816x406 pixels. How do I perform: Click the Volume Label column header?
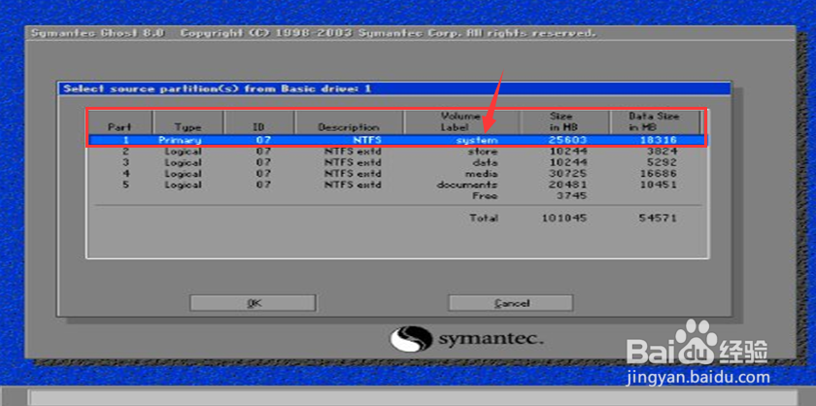point(462,122)
